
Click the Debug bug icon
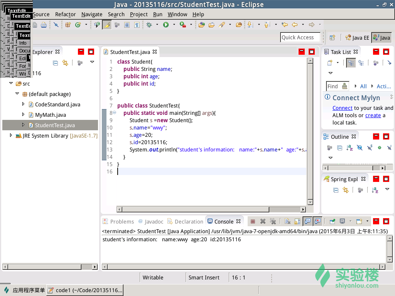click(x=149, y=25)
